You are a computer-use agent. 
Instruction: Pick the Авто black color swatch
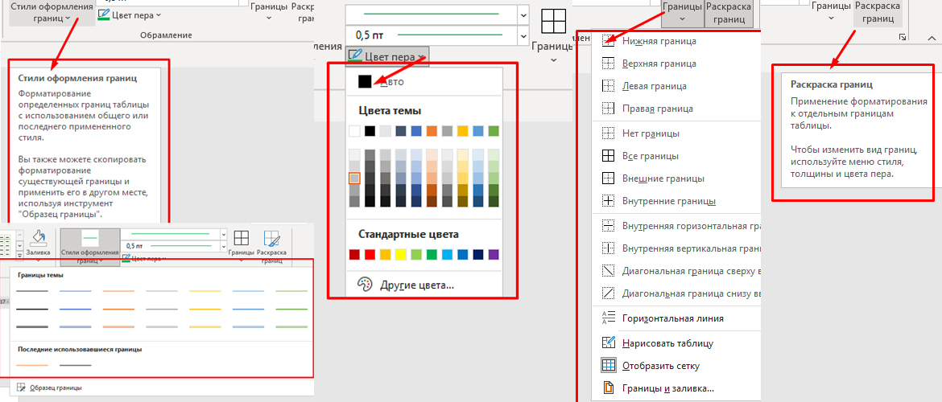365,81
